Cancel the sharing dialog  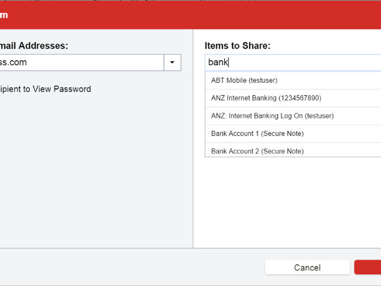[308, 267]
